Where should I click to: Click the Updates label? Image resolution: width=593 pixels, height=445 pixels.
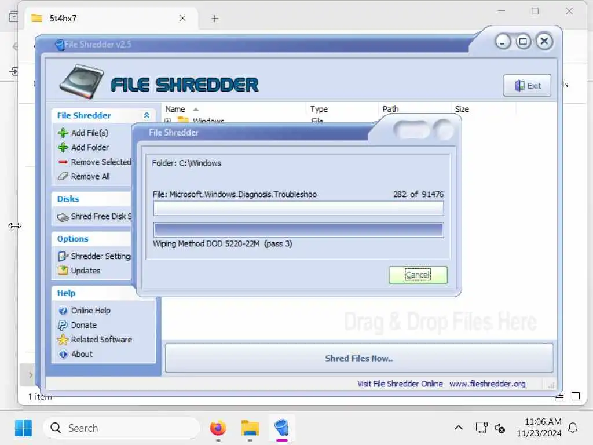[x=86, y=271]
